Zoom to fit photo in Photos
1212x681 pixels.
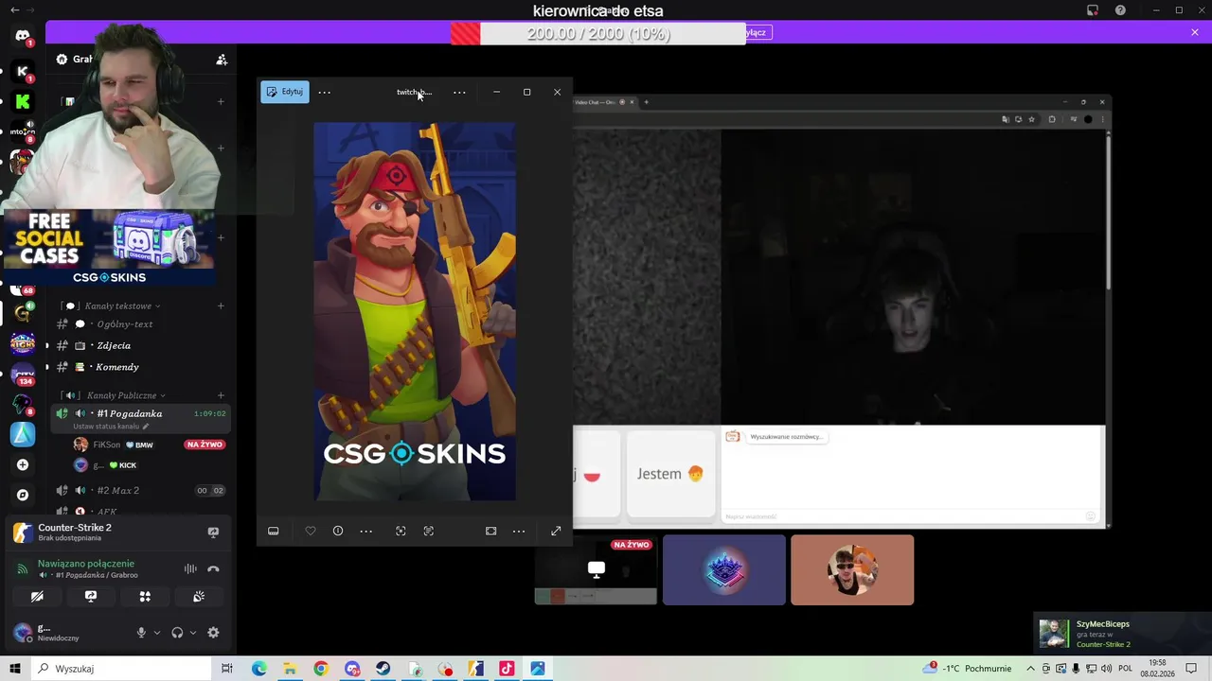[490, 532]
